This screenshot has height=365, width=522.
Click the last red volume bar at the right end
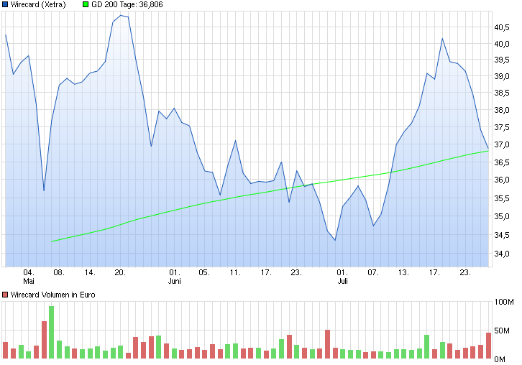(488, 346)
